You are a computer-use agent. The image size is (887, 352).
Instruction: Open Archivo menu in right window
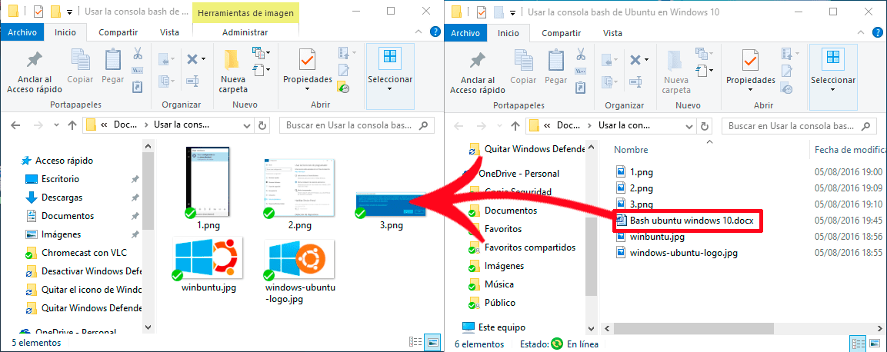tap(466, 33)
